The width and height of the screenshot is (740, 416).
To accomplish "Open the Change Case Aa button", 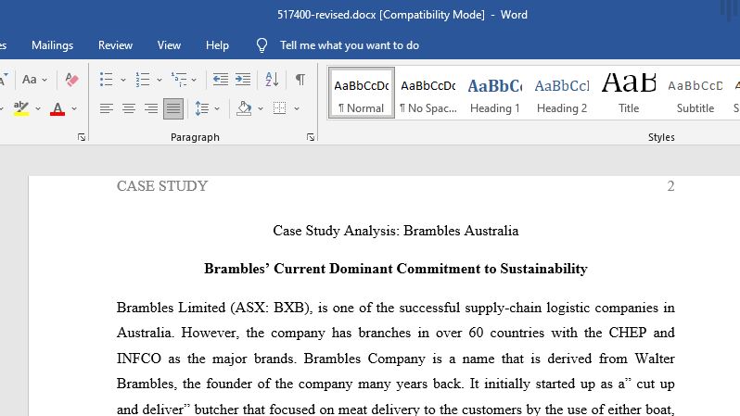I will point(30,80).
